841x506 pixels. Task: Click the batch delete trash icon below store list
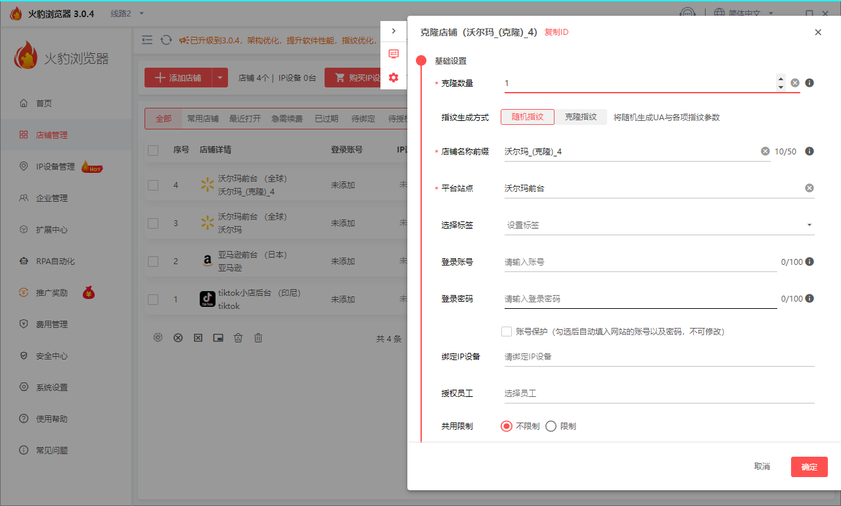tap(258, 337)
